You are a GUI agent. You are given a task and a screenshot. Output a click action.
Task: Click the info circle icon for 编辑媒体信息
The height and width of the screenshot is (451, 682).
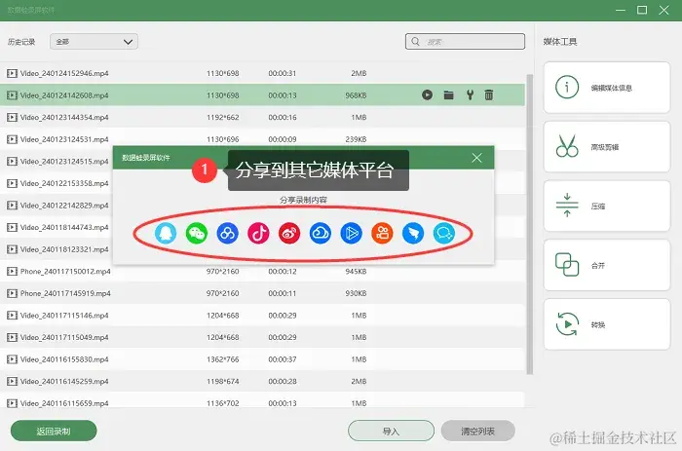tap(567, 87)
